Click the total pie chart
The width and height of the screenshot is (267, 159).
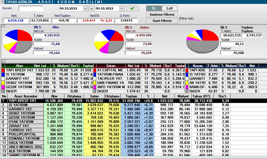pos(203,41)
